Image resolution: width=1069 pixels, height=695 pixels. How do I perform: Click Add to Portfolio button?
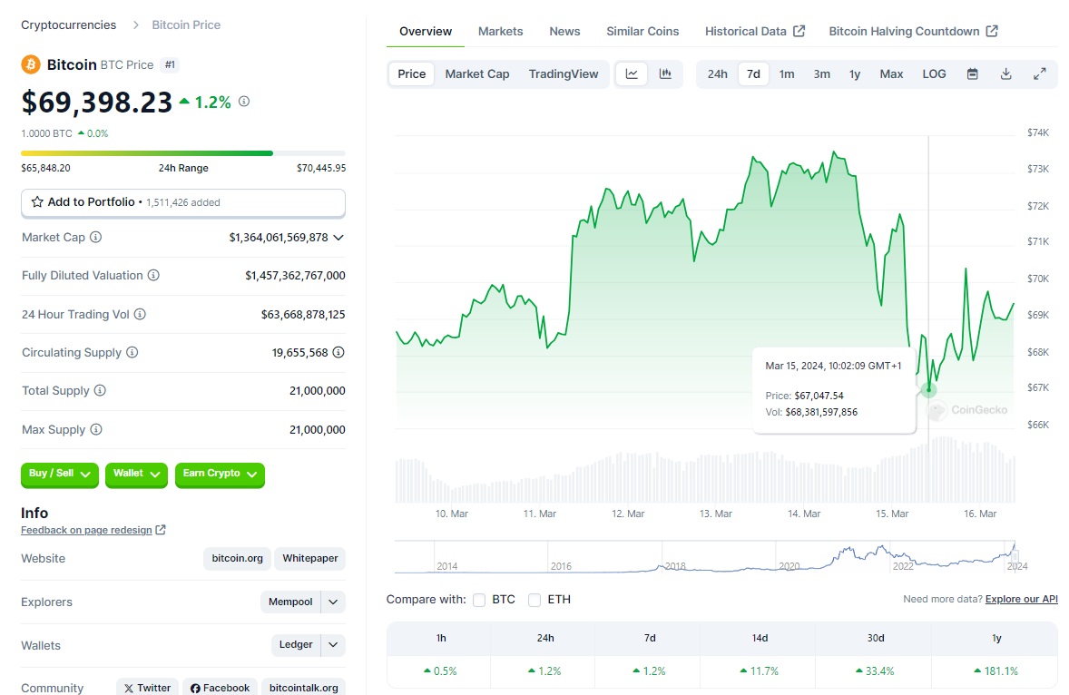click(183, 202)
